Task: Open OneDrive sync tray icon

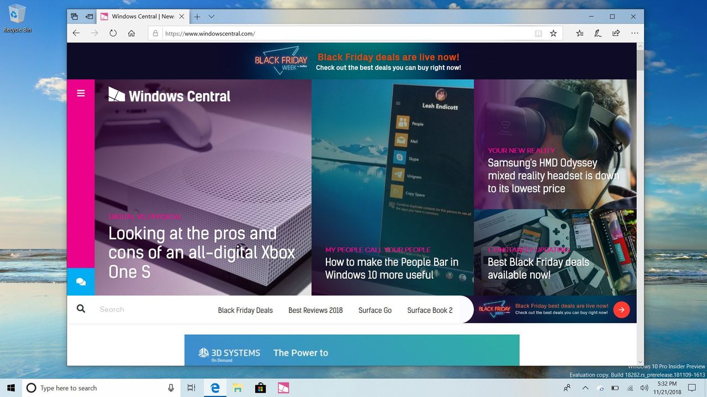Action: coord(602,388)
